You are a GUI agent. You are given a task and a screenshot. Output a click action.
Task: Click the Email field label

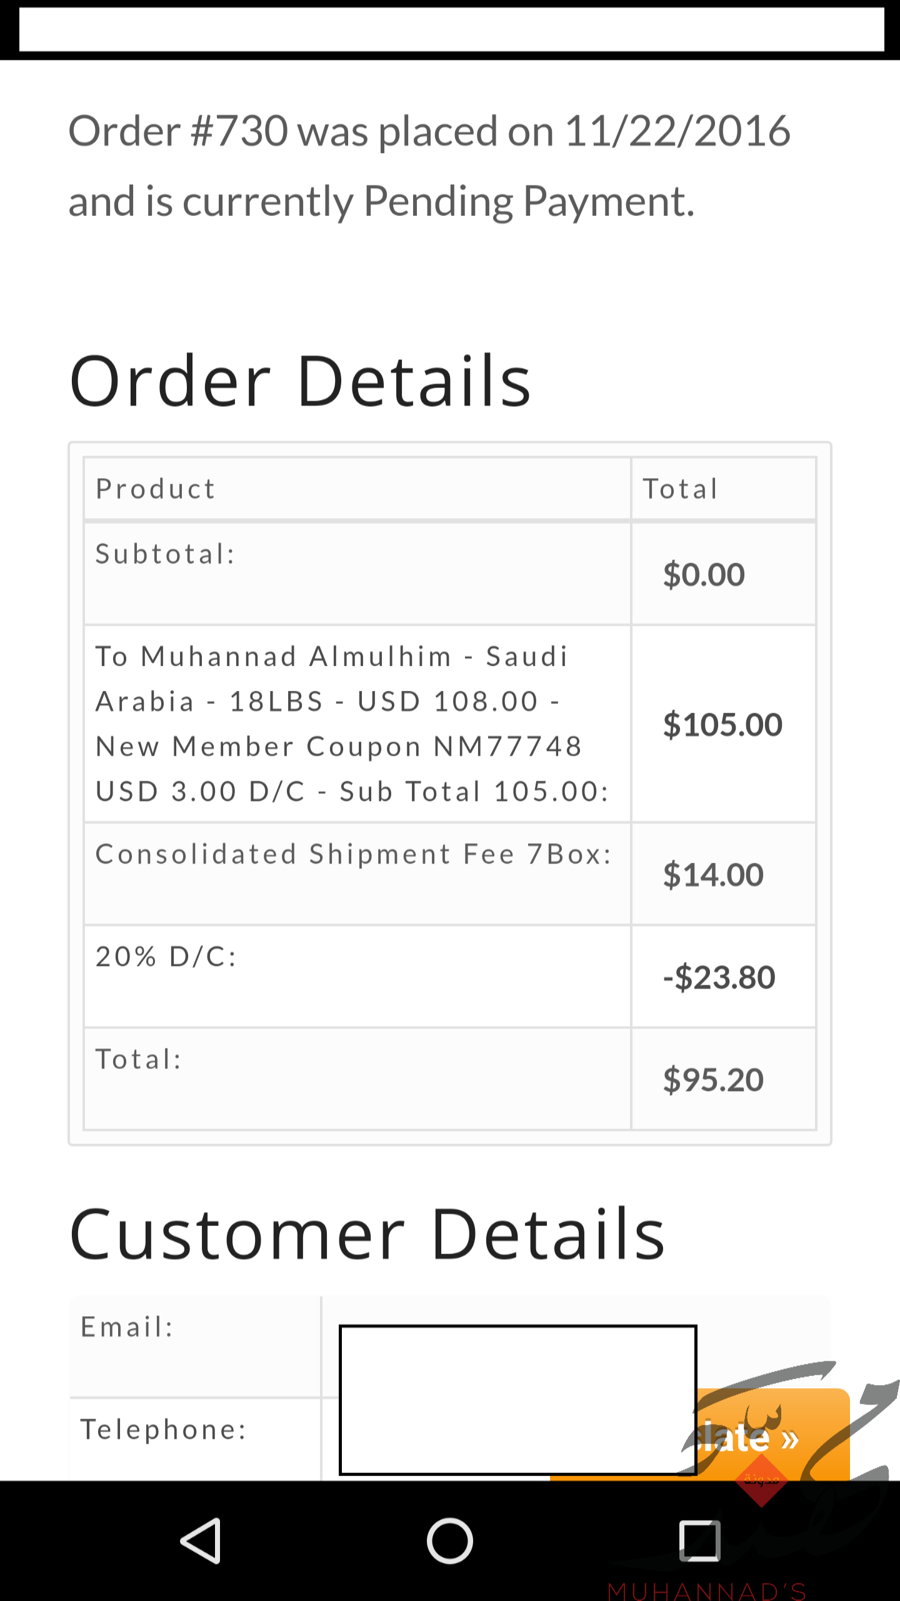coord(127,1327)
